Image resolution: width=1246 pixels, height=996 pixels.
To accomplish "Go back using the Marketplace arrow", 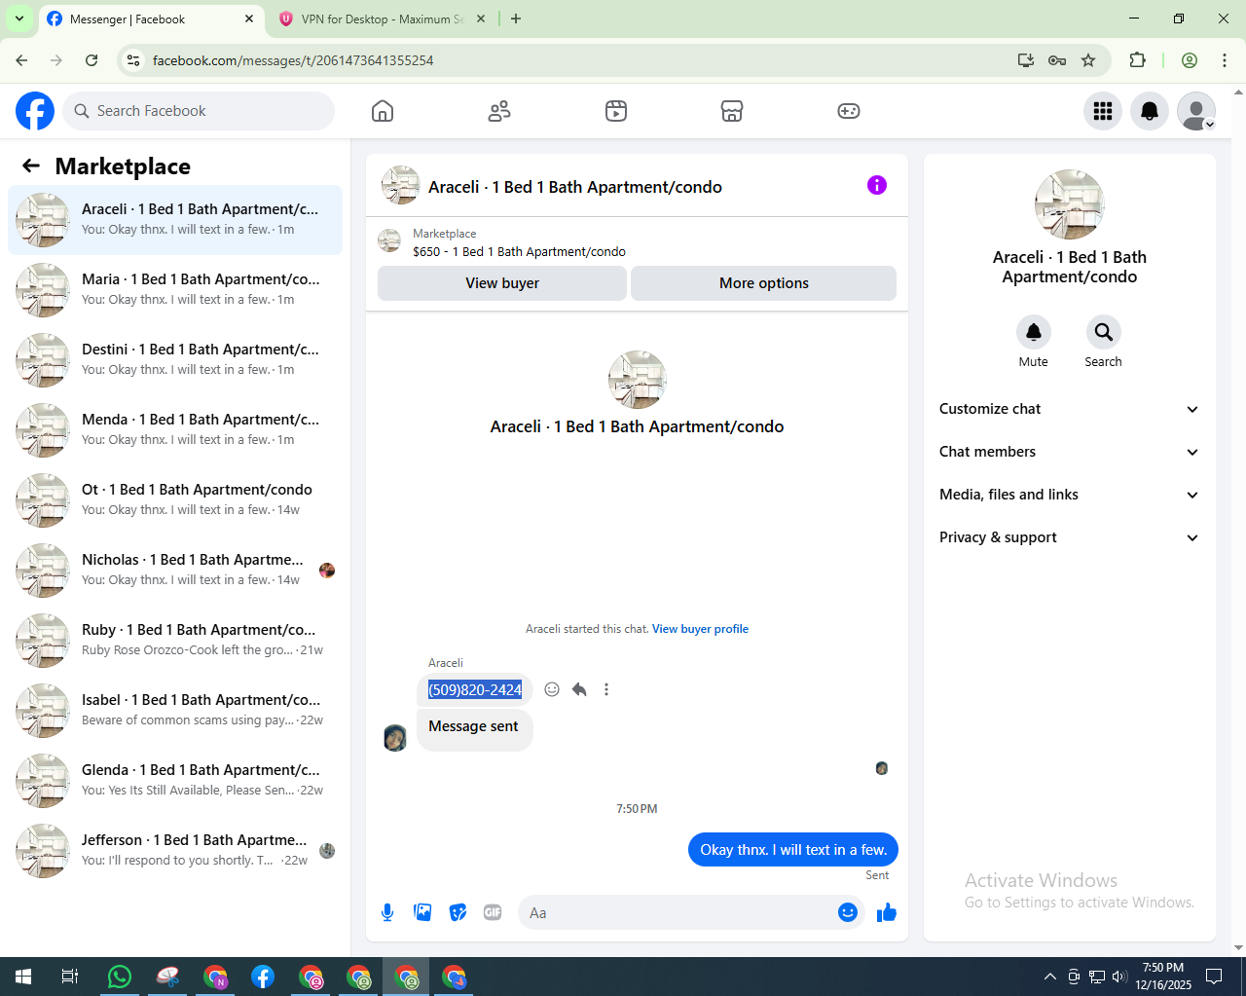I will (31, 166).
